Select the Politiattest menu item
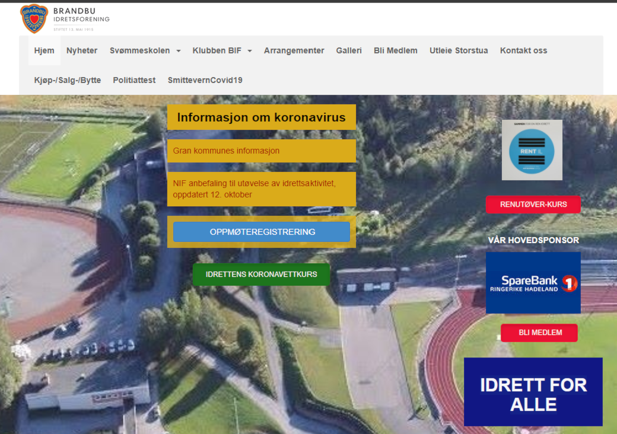The image size is (617, 434). coord(134,80)
